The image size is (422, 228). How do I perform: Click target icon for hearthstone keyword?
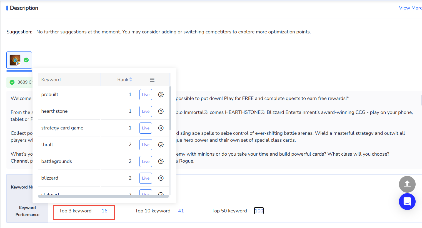tap(161, 111)
